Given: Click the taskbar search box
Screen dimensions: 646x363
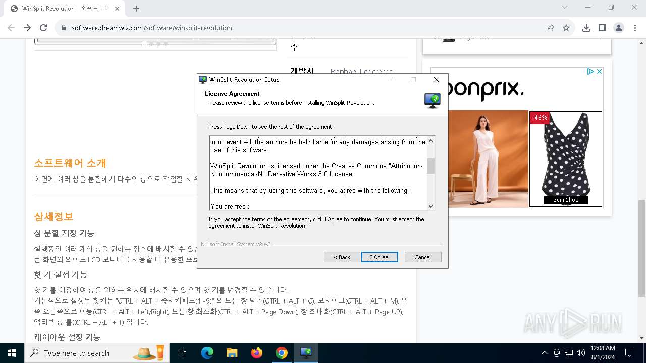Looking at the screenshot, I should [97, 353].
